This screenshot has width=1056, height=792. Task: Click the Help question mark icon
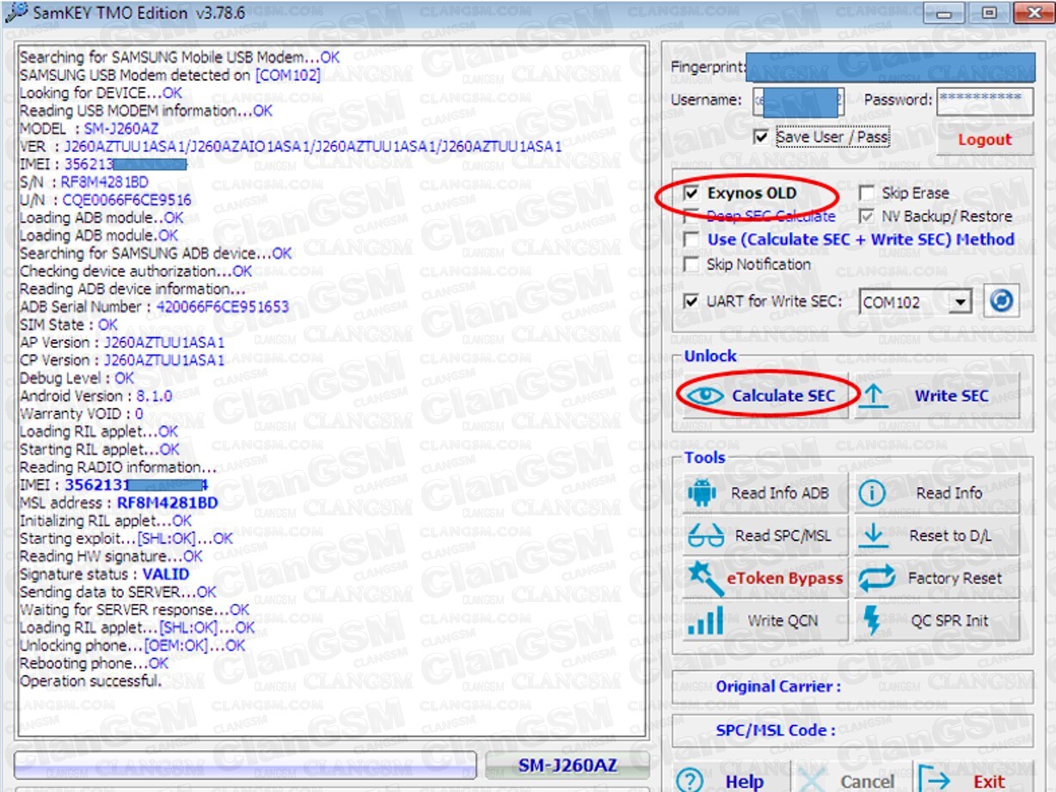coord(690,781)
